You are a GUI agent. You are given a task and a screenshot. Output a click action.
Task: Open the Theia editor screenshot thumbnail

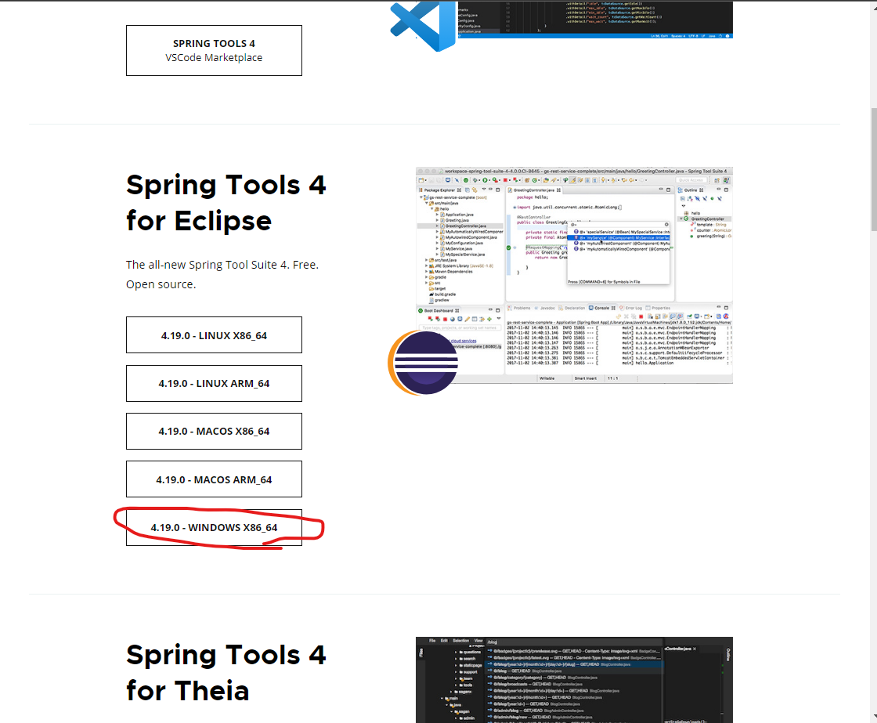[x=575, y=680]
